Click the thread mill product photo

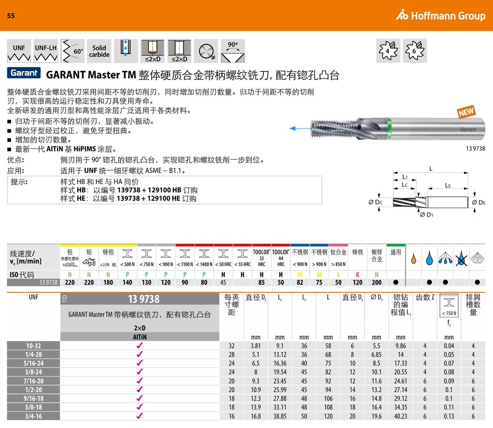(x=398, y=128)
